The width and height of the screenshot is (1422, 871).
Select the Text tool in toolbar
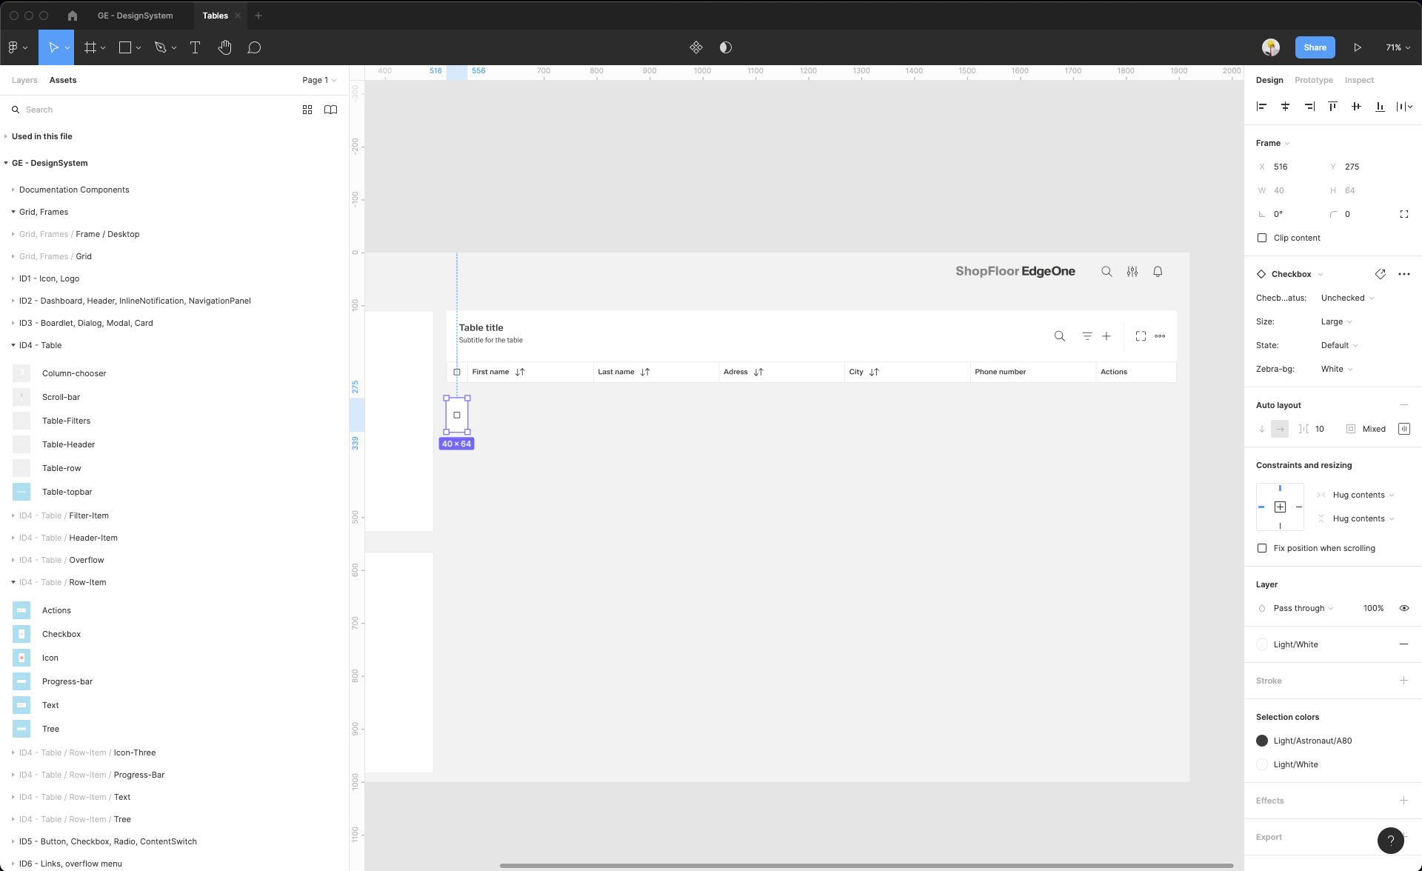195,47
